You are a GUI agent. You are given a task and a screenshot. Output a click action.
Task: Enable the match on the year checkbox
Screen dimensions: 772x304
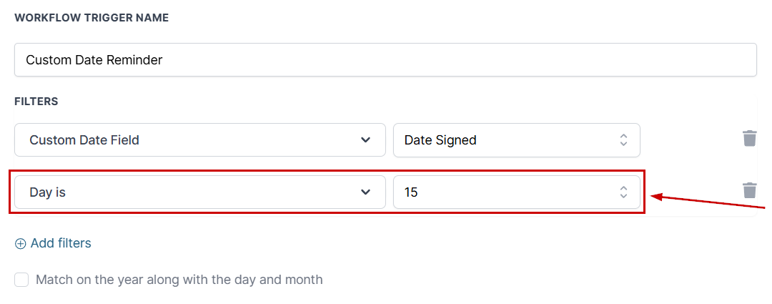click(x=21, y=280)
